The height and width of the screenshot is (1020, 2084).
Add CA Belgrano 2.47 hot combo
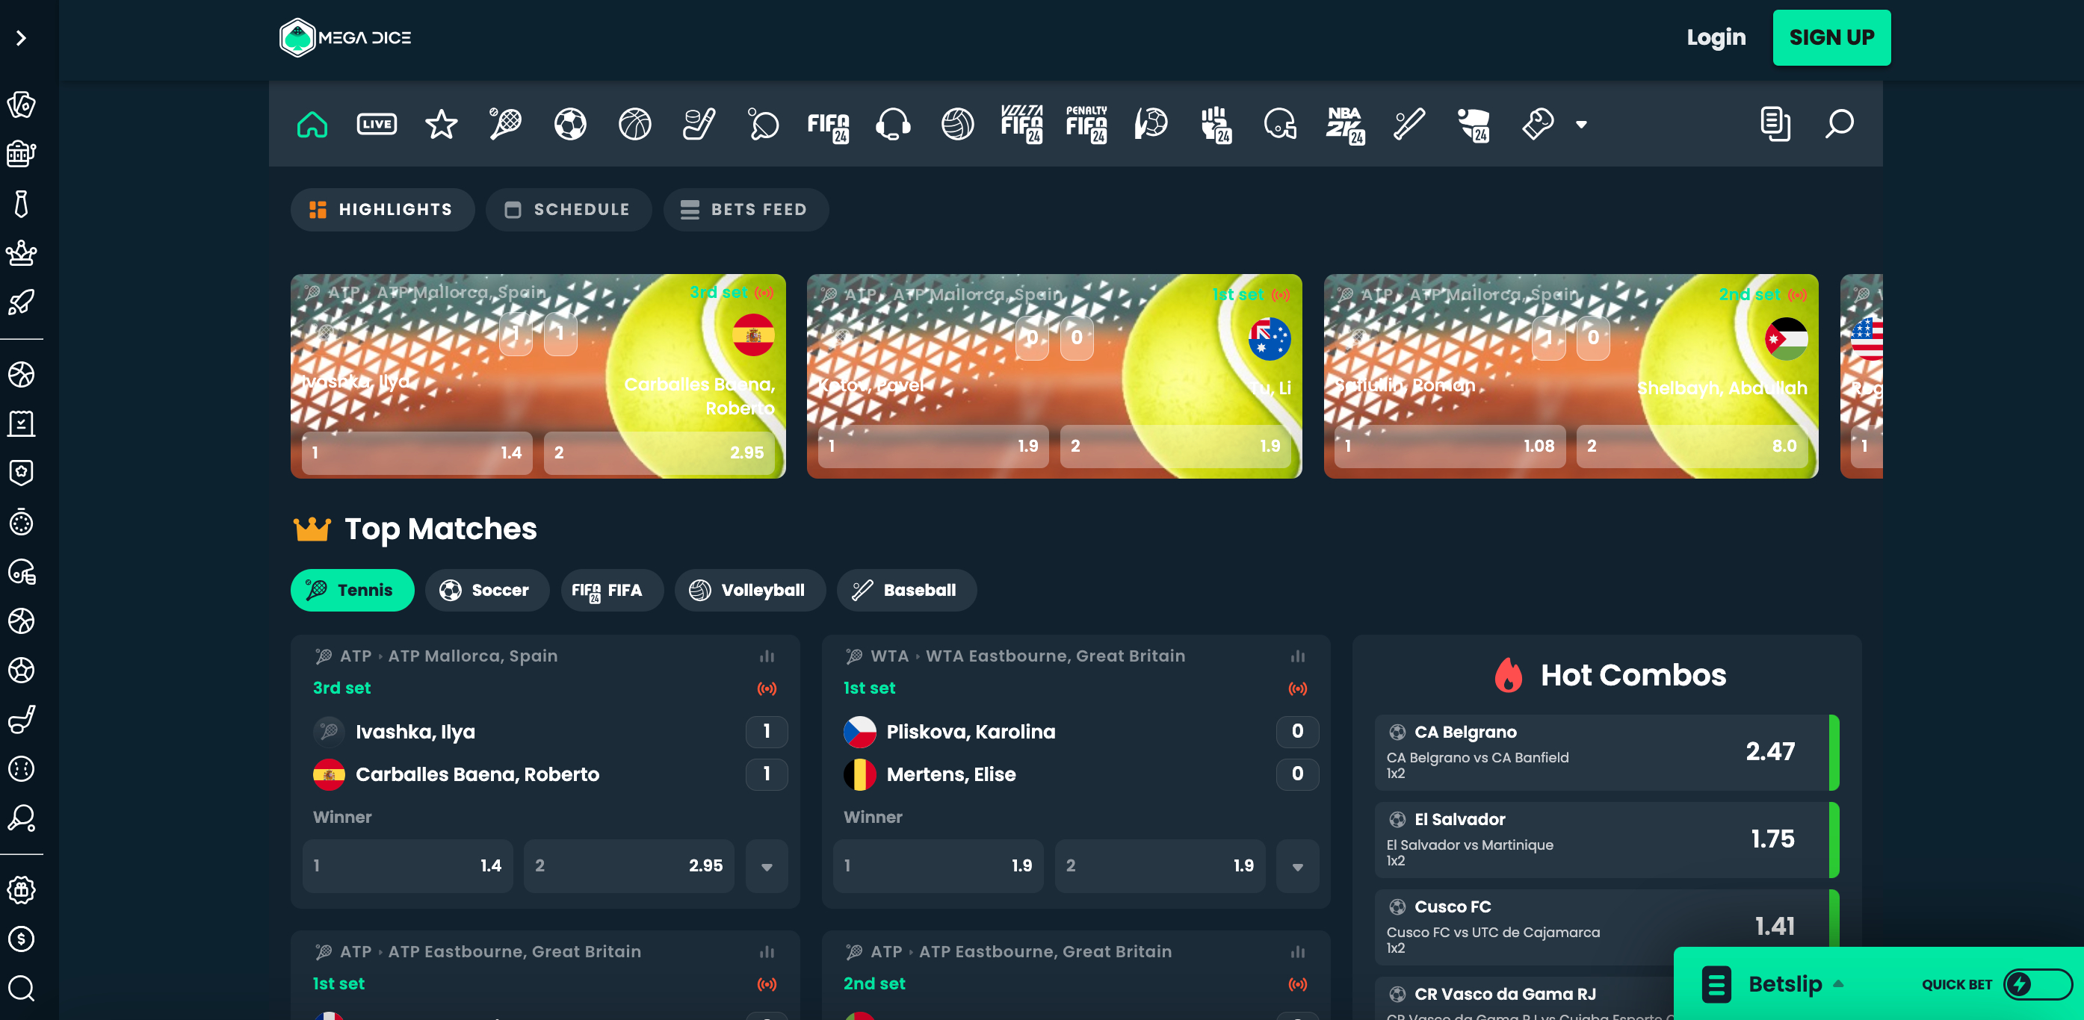click(x=1607, y=753)
